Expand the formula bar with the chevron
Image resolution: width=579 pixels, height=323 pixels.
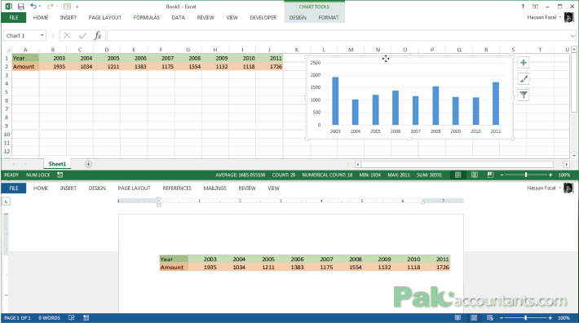click(x=572, y=36)
